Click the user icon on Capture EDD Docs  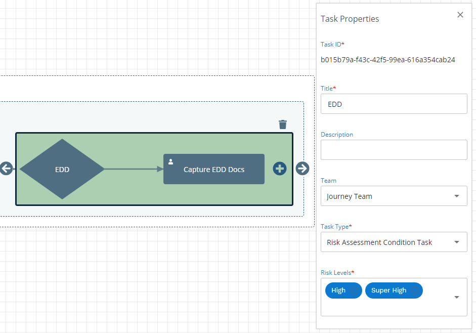(x=170, y=161)
